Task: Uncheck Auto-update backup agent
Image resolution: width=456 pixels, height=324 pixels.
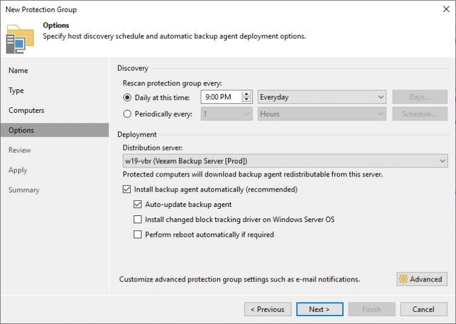Action: point(137,204)
